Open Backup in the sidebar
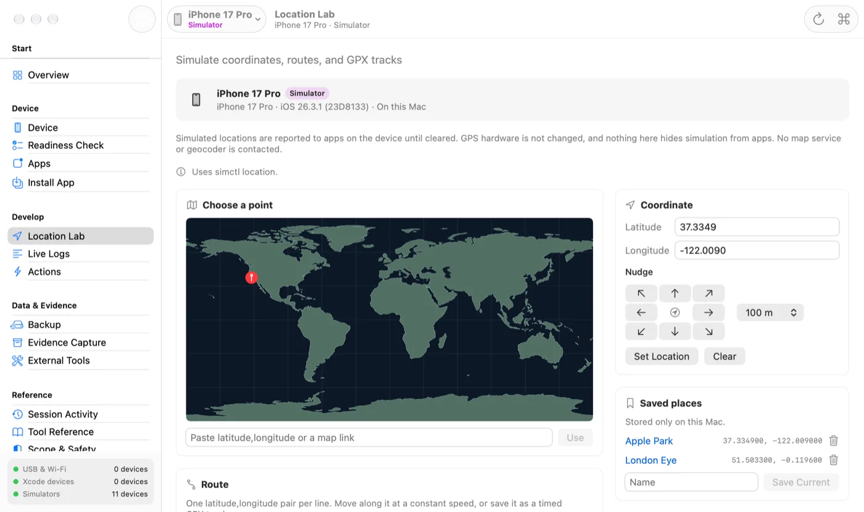 (x=80, y=324)
